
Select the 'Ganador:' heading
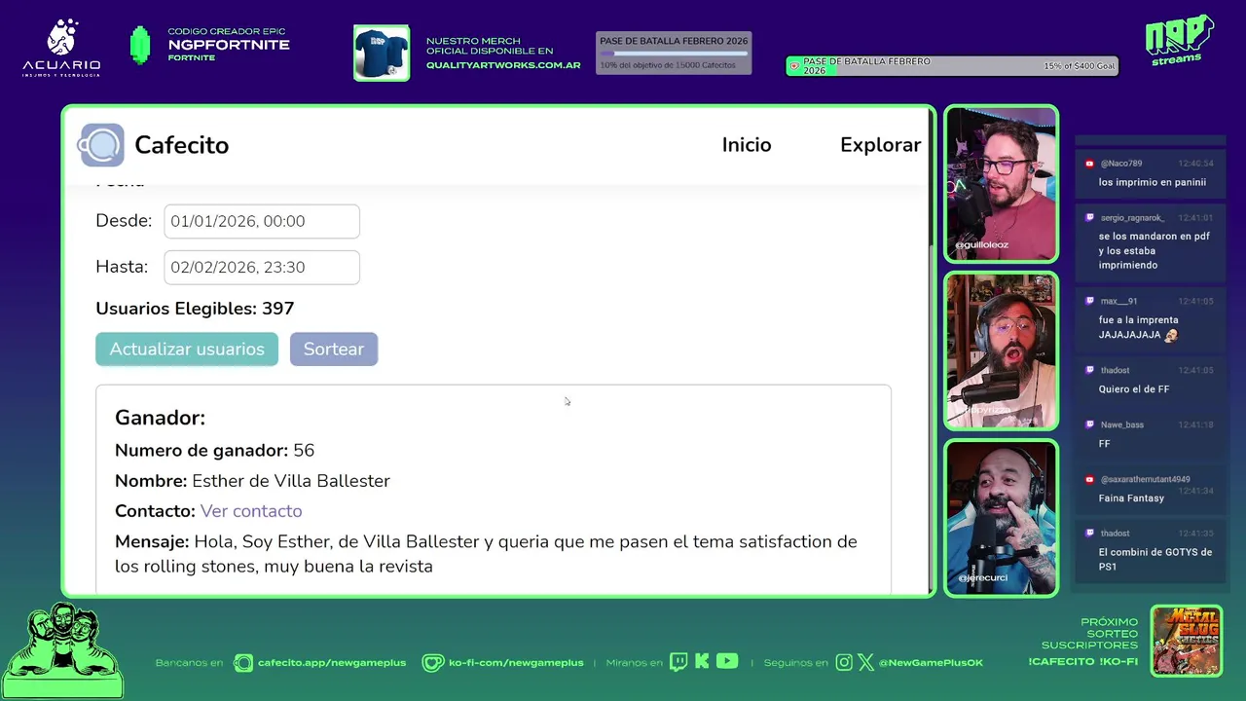pos(160,418)
